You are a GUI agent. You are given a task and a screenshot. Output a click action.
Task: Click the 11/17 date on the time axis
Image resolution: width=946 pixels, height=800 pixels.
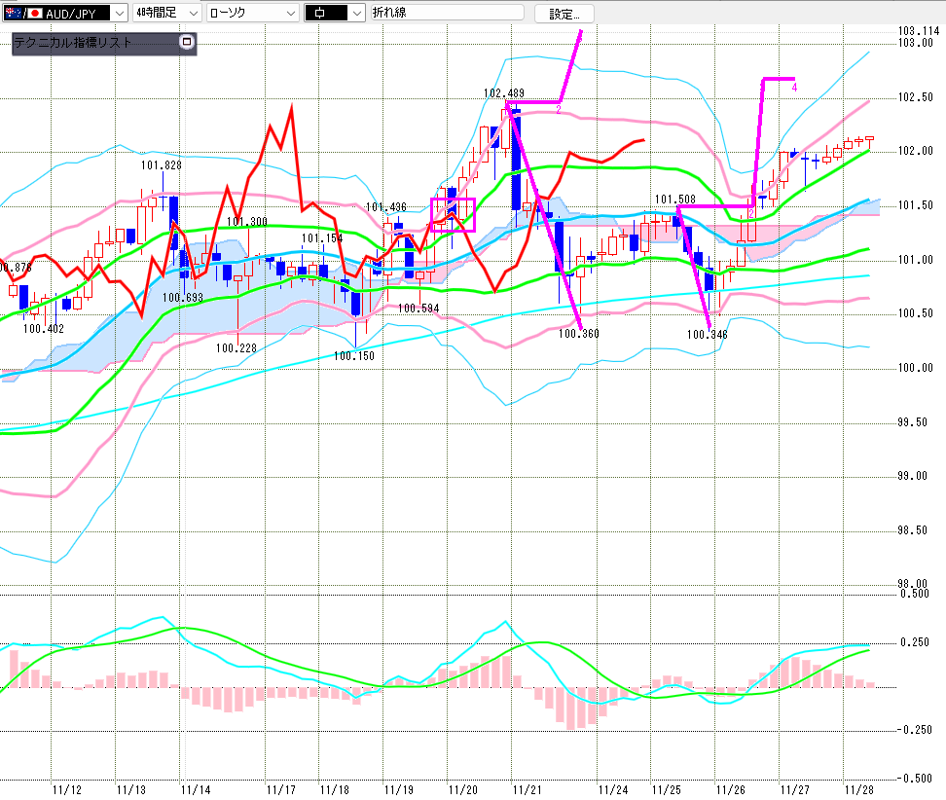[283, 789]
